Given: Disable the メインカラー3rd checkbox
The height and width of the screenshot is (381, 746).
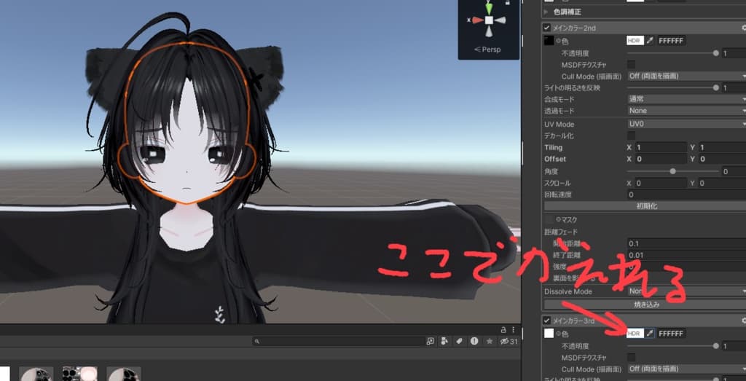Looking at the screenshot, I should click(x=546, y=321).
